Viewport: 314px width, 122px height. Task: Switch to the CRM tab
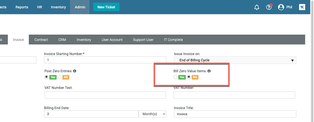tap(62, 40)
